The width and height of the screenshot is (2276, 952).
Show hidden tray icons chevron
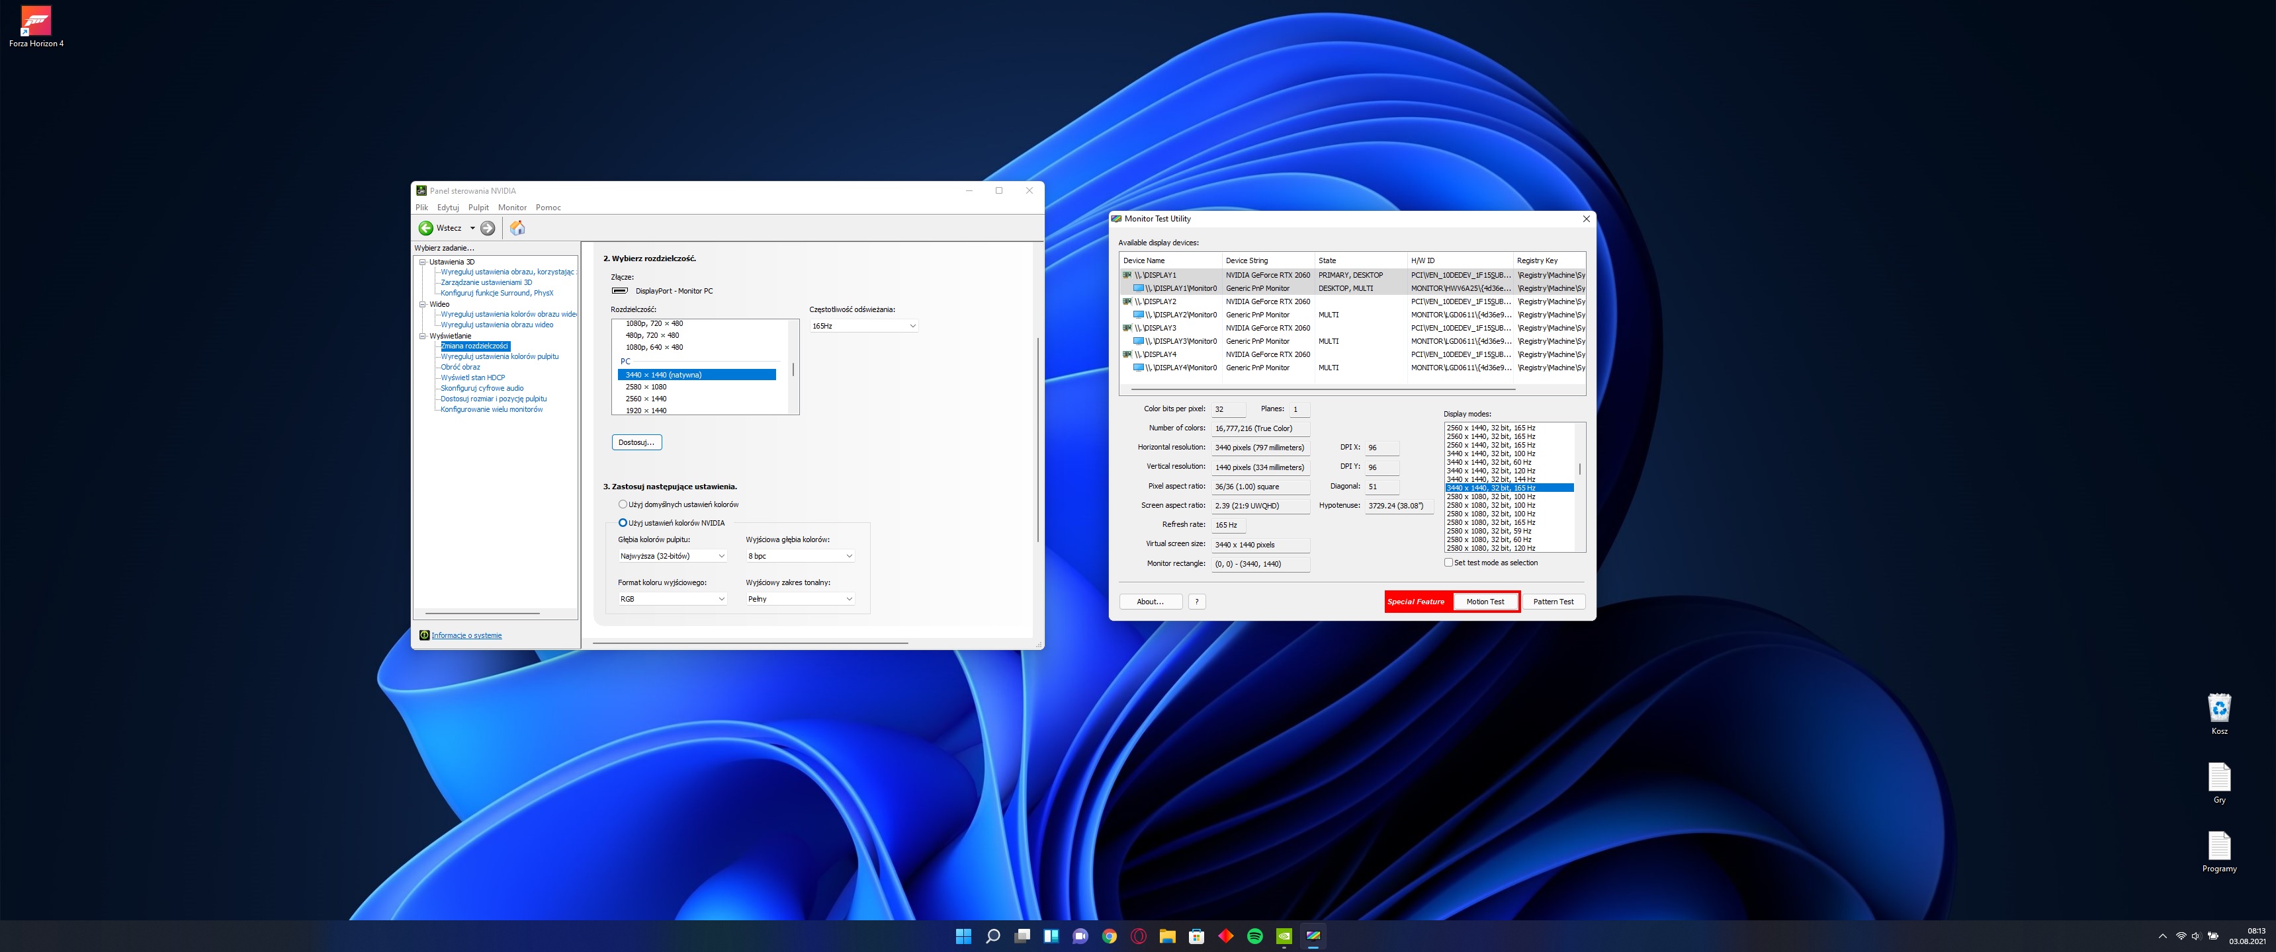coord(2162,936)
